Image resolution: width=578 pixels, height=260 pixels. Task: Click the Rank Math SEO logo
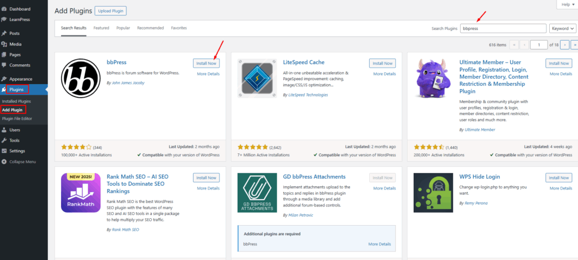[81, 193]
